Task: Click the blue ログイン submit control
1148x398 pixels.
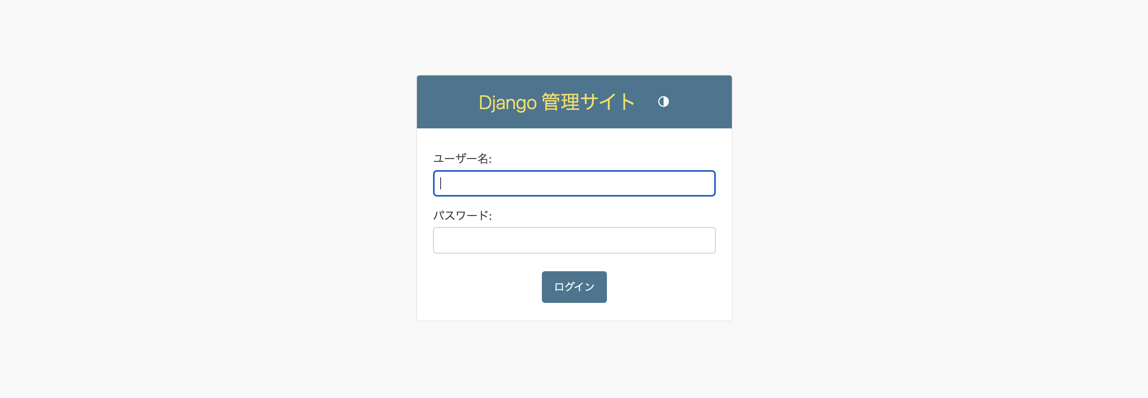Action: tap(574, 287)
